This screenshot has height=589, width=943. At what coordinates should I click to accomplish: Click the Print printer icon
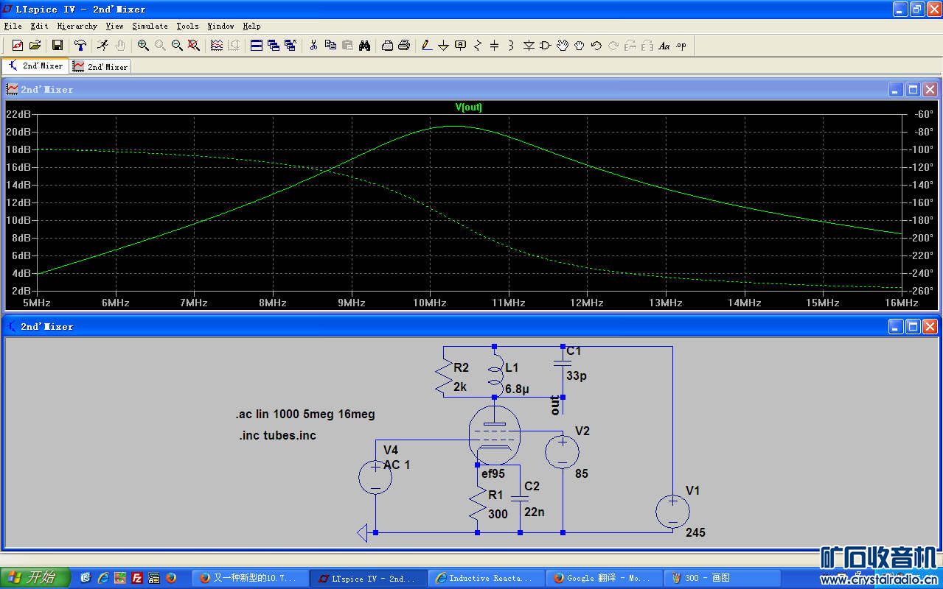click(x=404, y=46)
